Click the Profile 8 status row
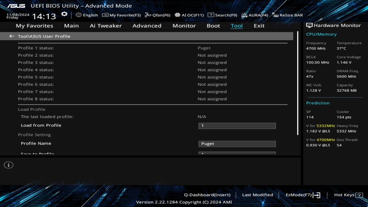Screen dimensions: 368x207 click(153, 99)
